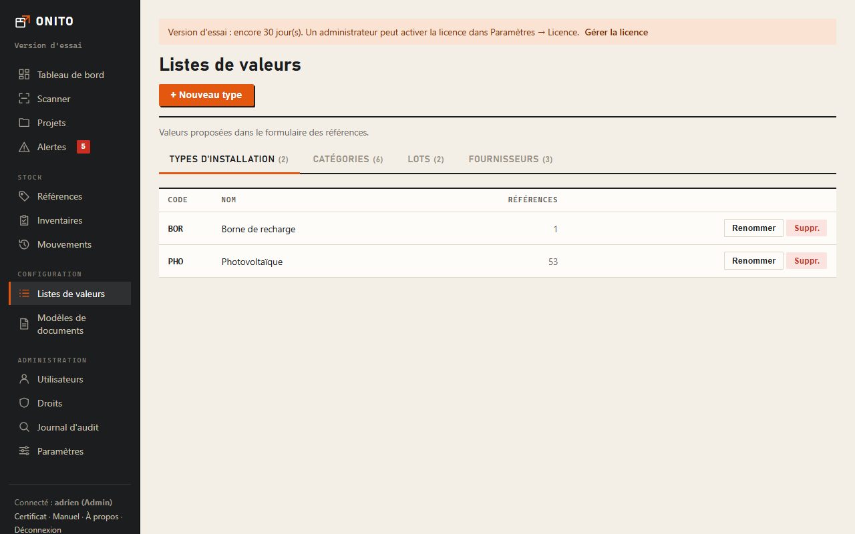Click the Borne de recharge name
855x534 pixels.
(x=259, y=229)
